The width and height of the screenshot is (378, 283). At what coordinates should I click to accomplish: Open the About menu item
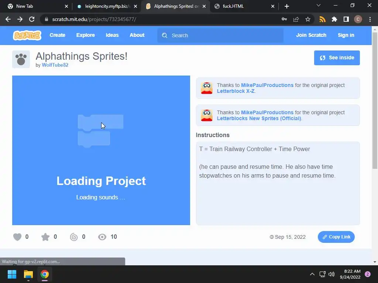tap(137, 35)
